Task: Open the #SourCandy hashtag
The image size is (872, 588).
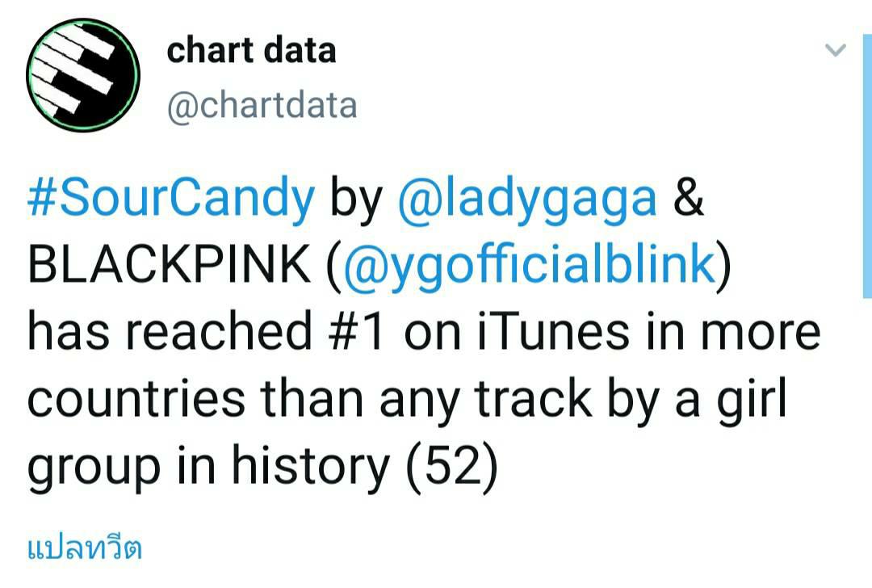Action: click(170, 199)
